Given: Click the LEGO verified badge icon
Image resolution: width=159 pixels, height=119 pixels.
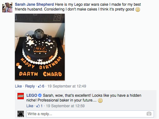Looking at the screenshot, I should [x=40, y=95].
